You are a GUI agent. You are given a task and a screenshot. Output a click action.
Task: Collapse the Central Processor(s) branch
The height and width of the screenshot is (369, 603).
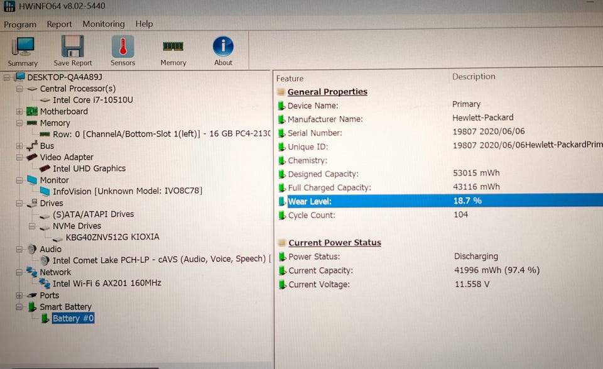[19, 89]
